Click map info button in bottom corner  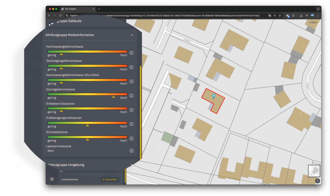pos(317,181)
